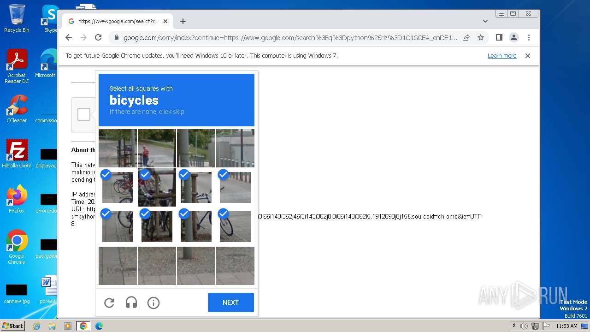Go back using the Chrome back arrow

click(69, 38)
